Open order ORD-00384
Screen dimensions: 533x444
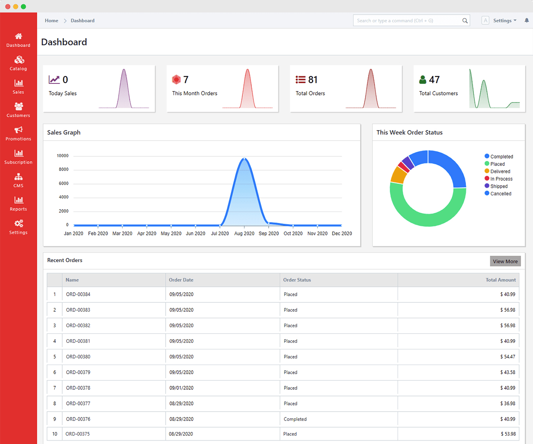coord(78,294)
